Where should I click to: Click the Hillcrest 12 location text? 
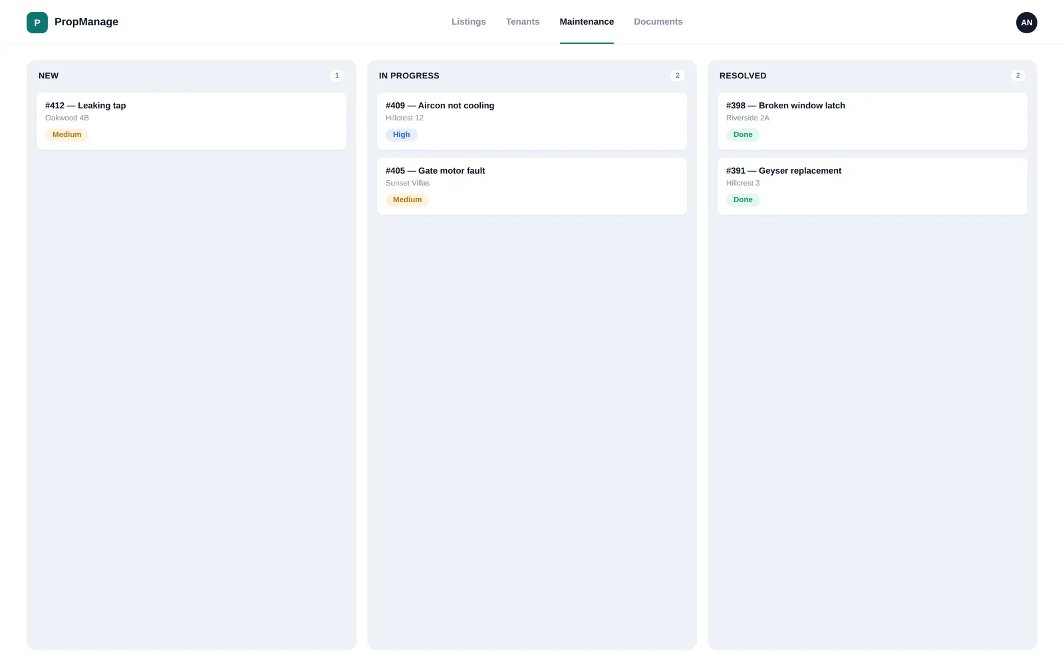coord(404,118)
